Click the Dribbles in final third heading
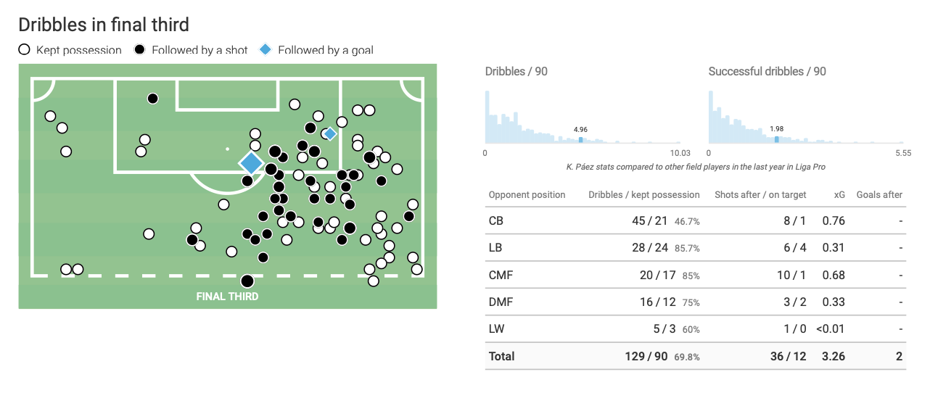The height and width of the screenshot is (393, 930). (104, 25)
